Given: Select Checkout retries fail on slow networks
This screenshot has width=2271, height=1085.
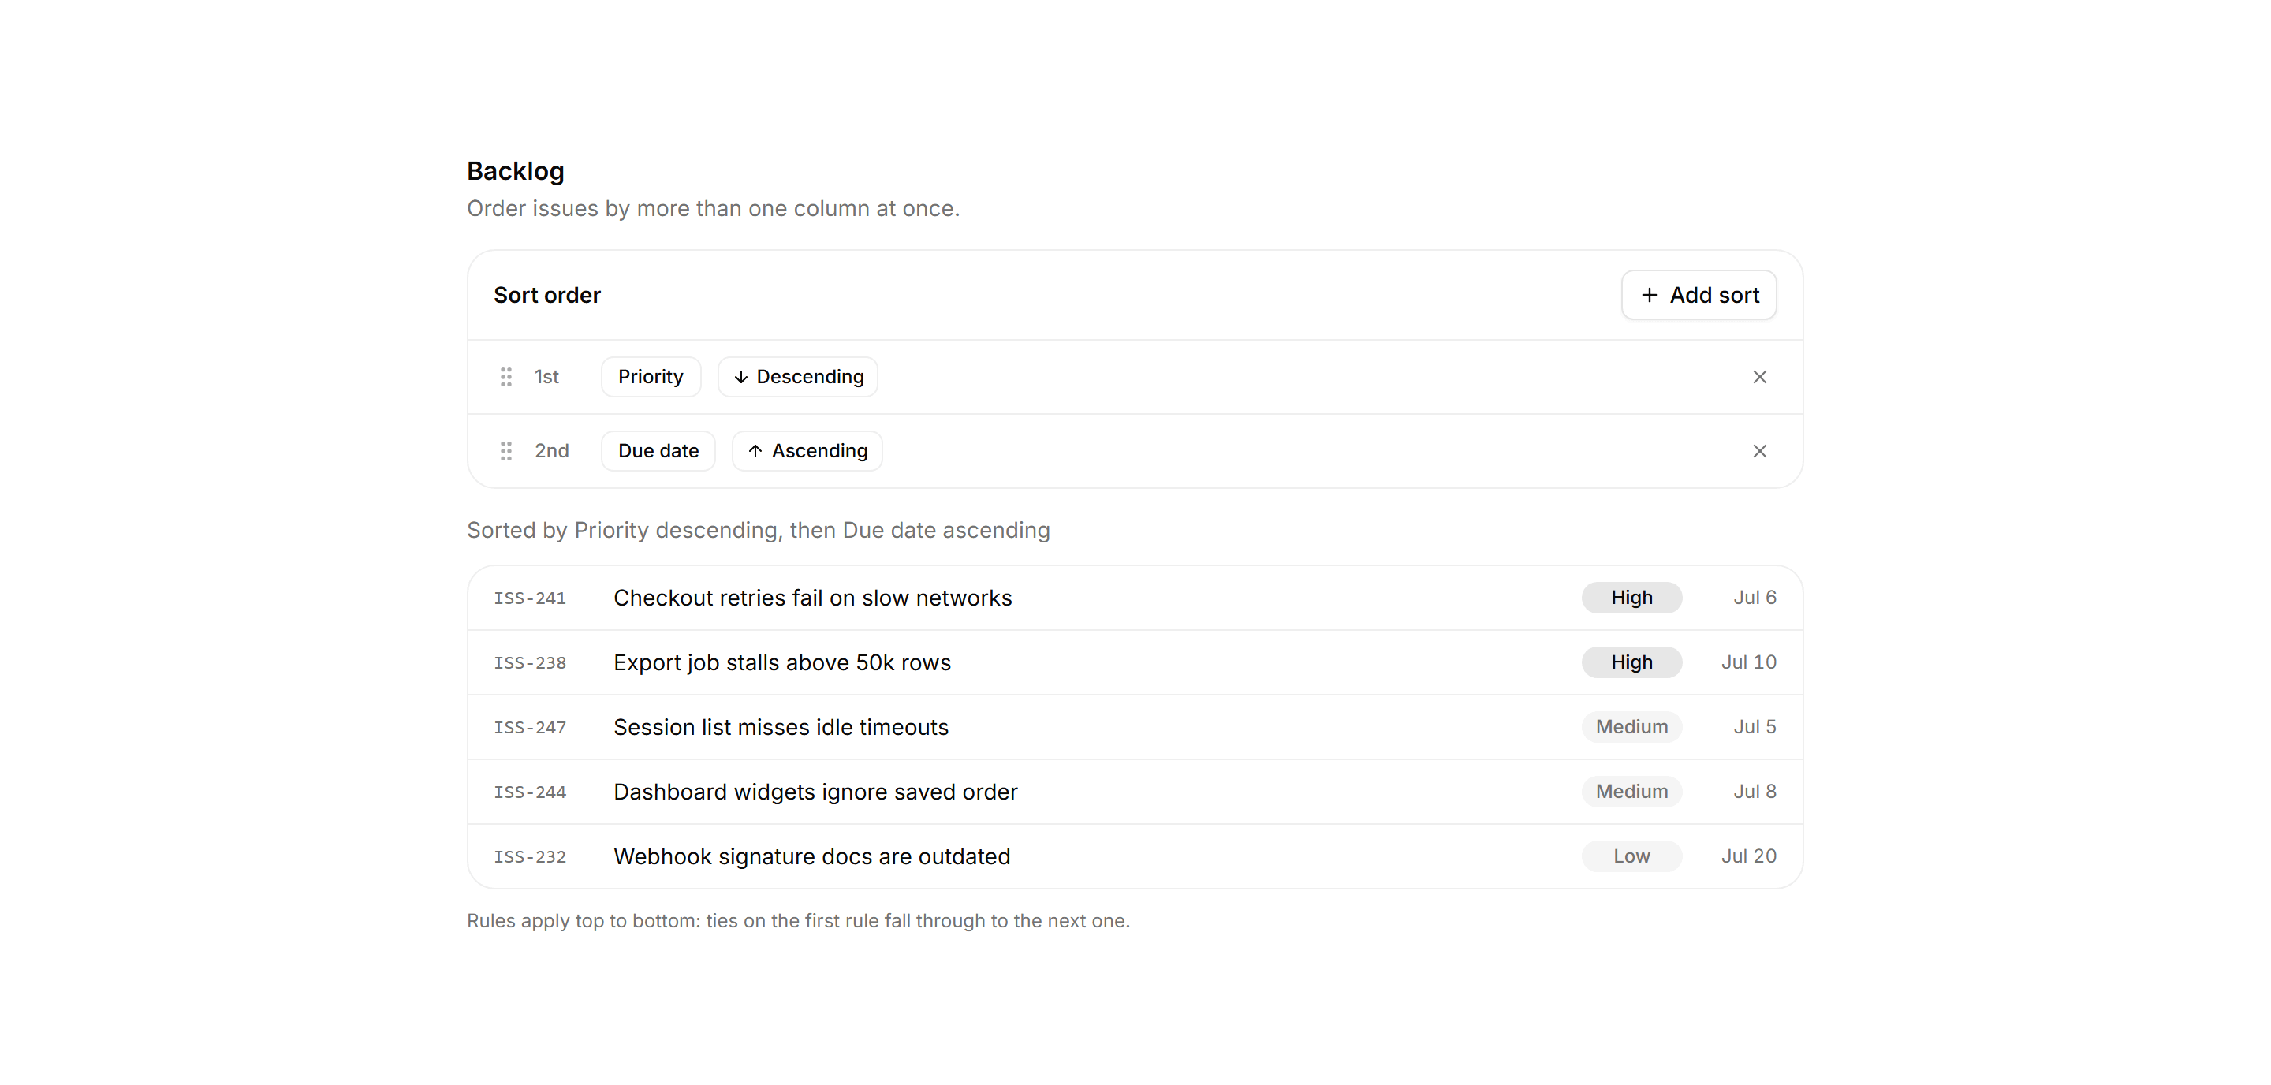Looking at the screenshot, I should click(813, 598).
